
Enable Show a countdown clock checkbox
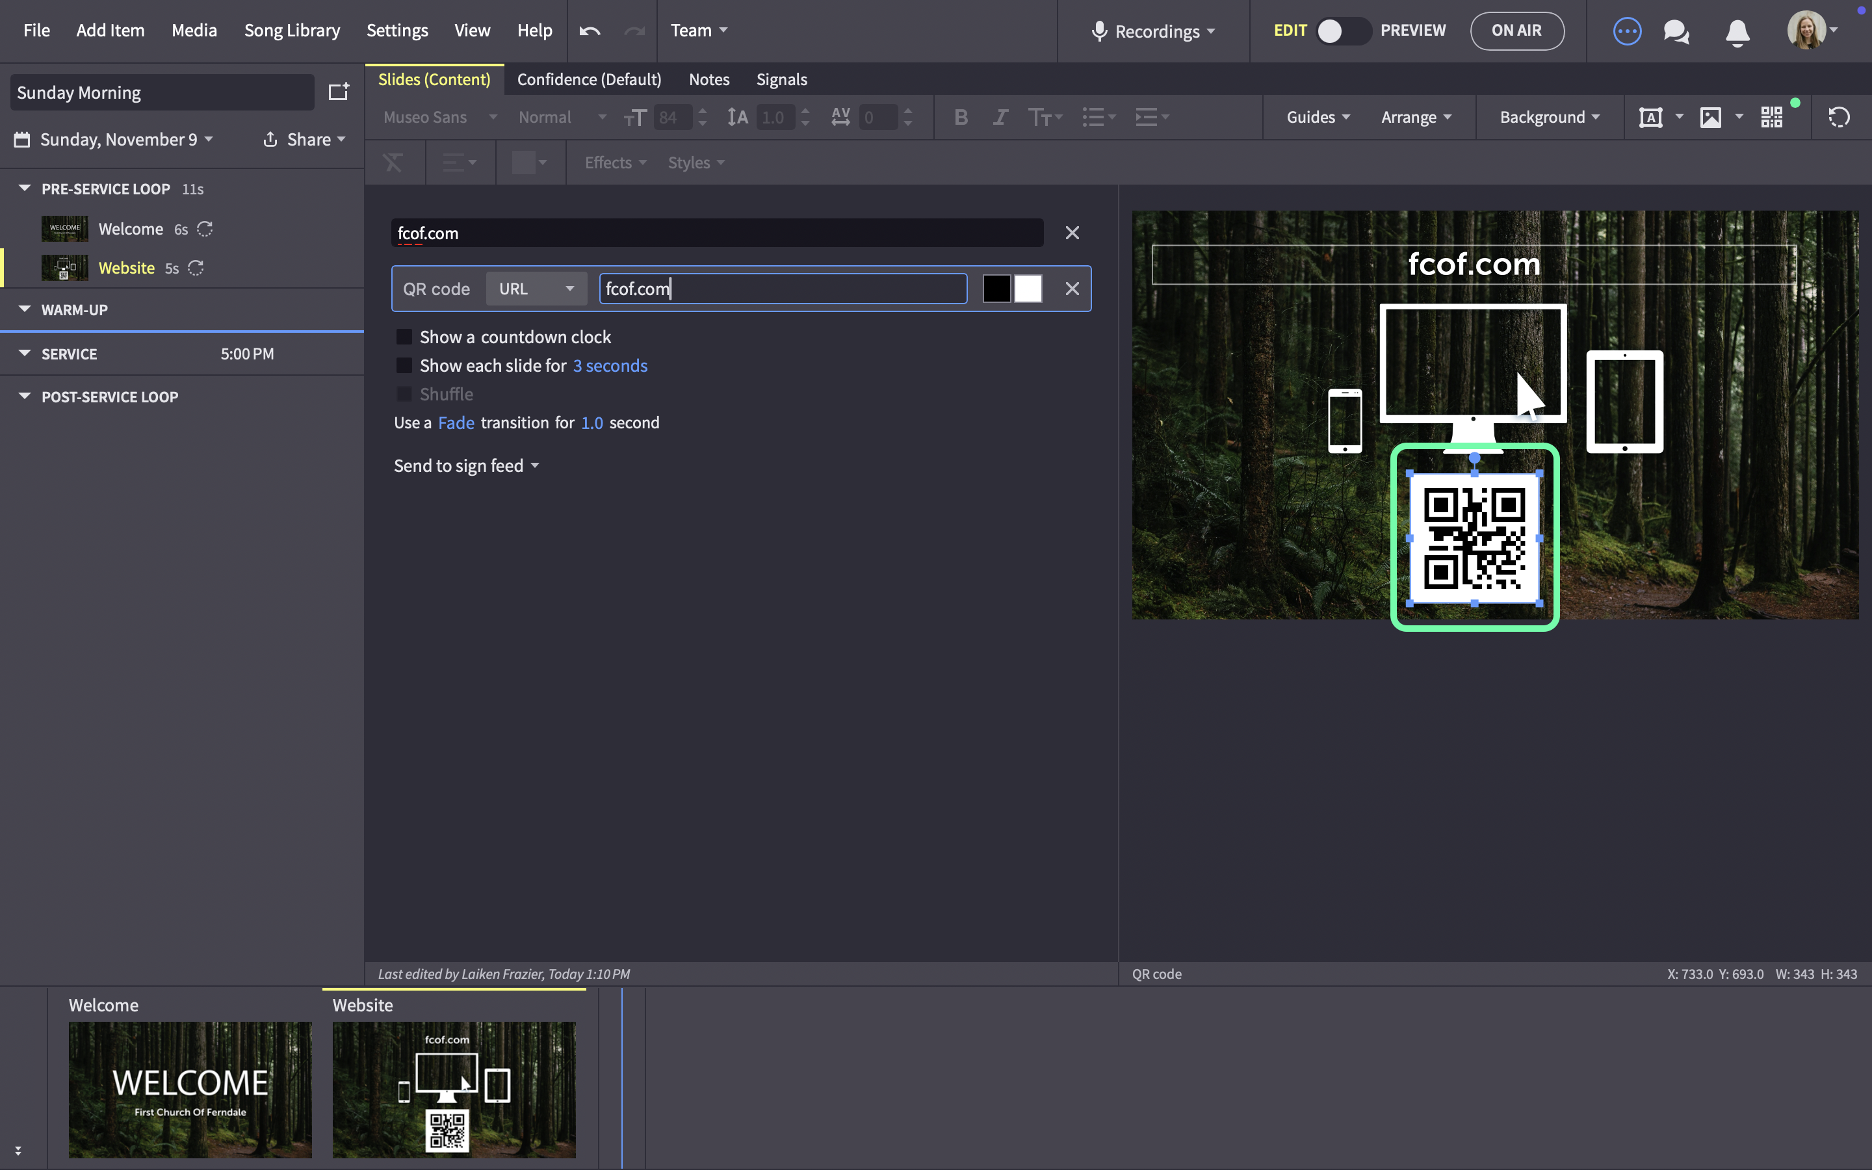[x=404, y=337]
